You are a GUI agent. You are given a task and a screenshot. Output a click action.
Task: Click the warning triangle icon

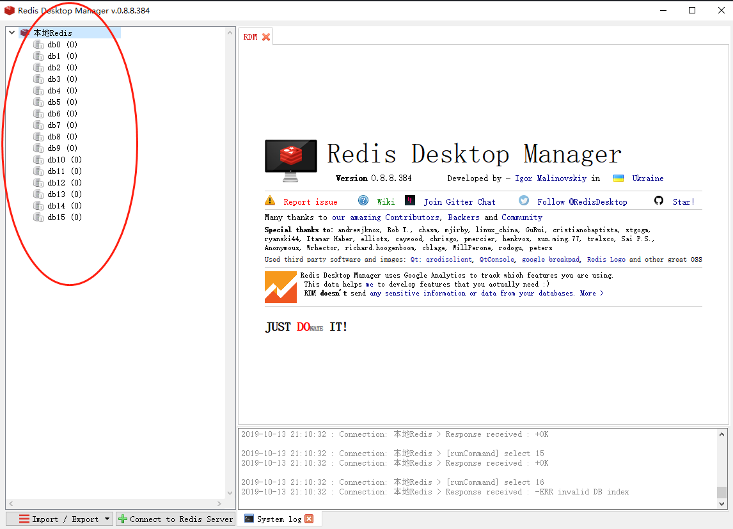coord(270,200)
